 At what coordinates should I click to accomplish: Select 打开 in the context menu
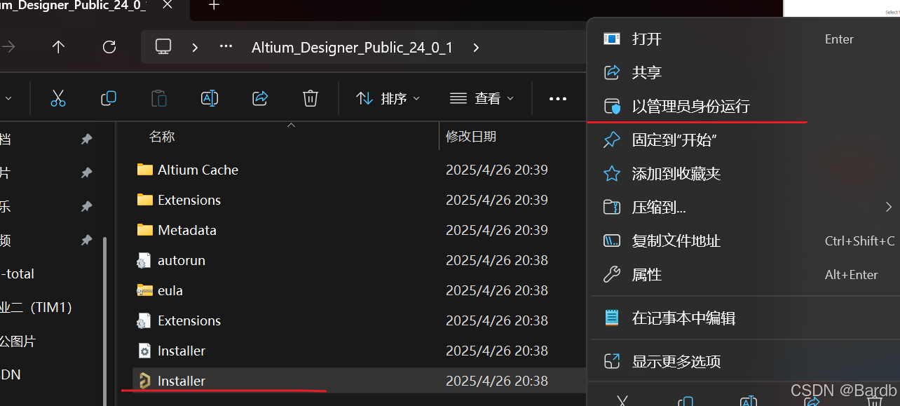tap(744, 39)
